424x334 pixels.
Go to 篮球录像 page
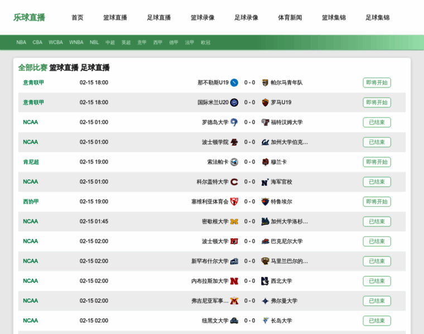click(203, 18)
